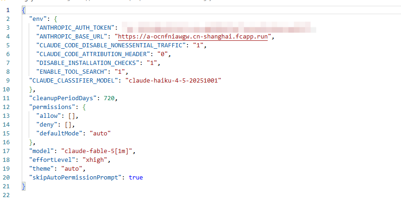Select the "ANTHROPIC_AUTH_TOKEN" key

coord(75,28)
